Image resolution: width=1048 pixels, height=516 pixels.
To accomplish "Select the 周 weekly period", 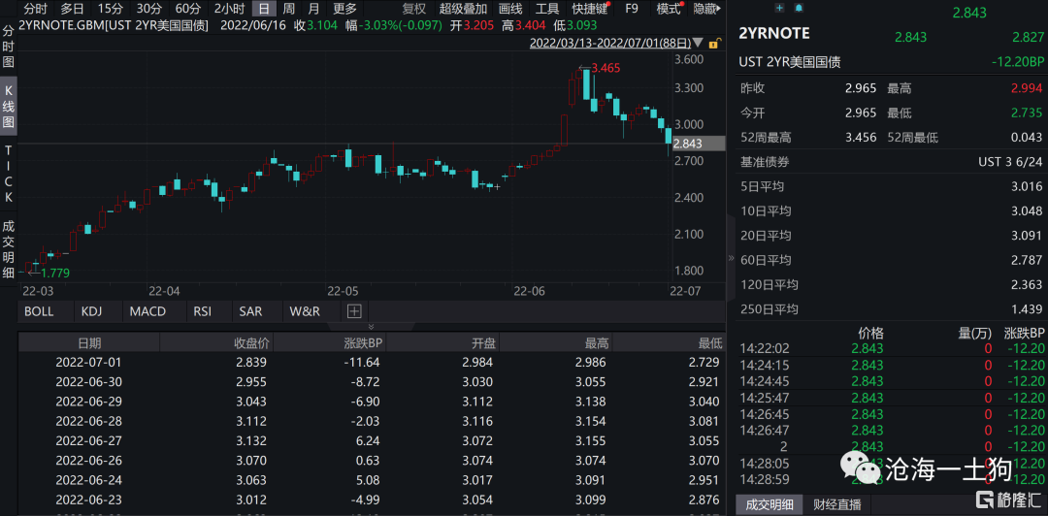I will click(288, 10).
